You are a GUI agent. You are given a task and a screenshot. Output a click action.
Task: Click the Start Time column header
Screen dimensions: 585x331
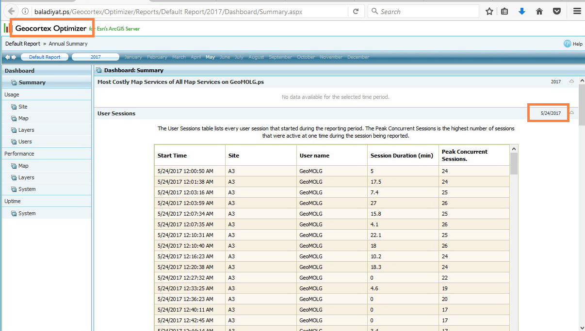tap(190, 156)
